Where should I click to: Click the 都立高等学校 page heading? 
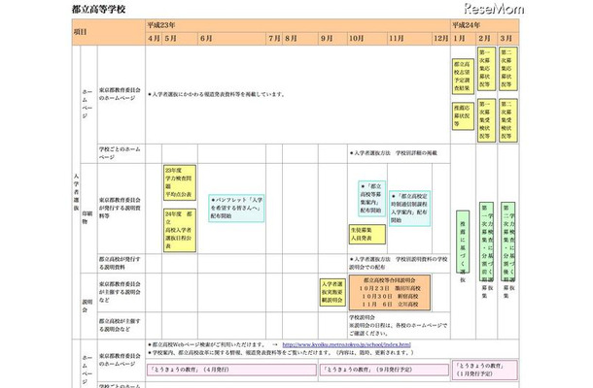tap(97, 7)
